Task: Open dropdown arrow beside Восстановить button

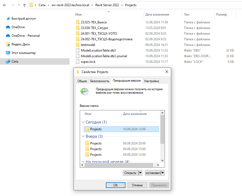Action: [163, 173]
